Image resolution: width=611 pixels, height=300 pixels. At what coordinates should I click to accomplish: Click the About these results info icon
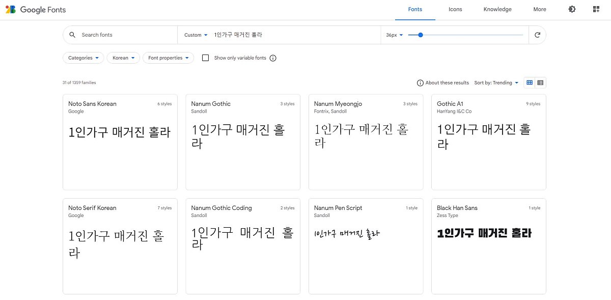(420, 83)
